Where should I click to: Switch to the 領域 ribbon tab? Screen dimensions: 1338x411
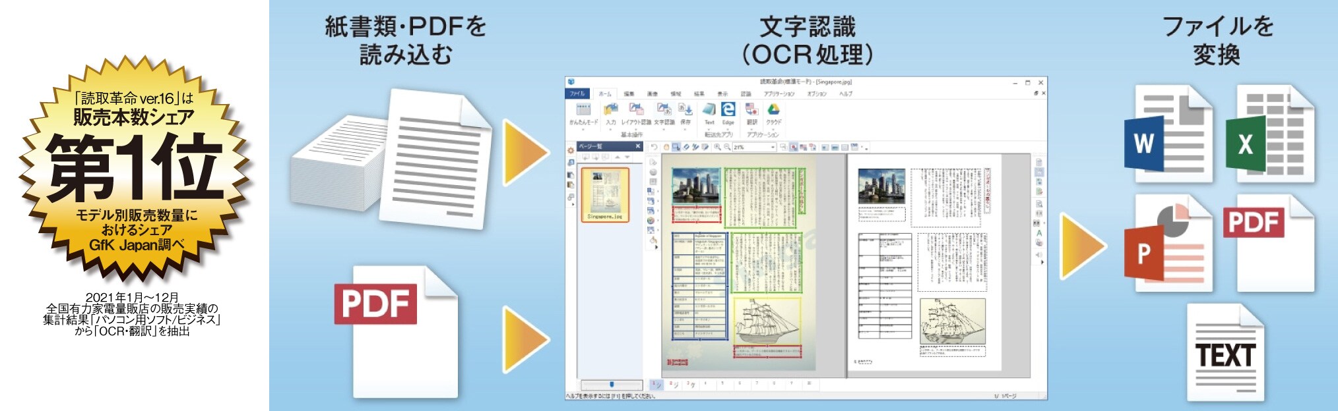(676, 94)
